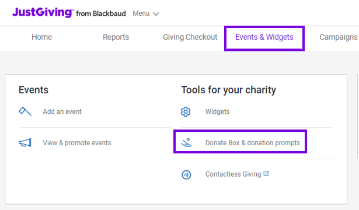Select Donate Box & donation prompts

click(253, 143)
